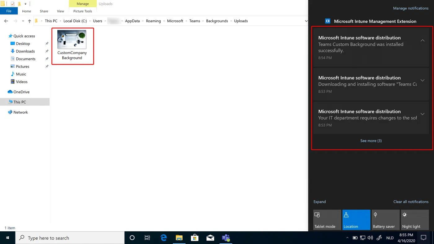Select Network in navigation pane
The width and height of the screenshot is (434, 244).
point(21,112)
